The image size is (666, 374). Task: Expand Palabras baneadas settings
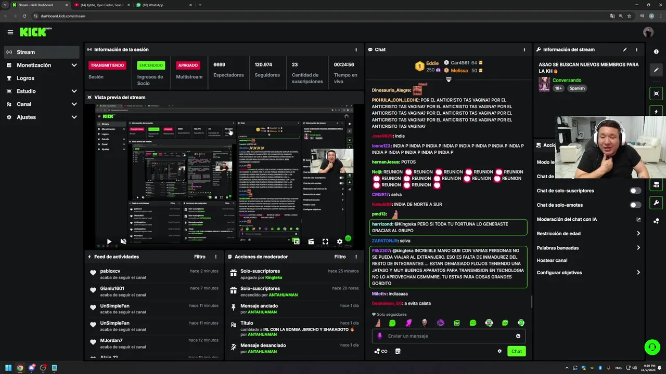[588, 248]
